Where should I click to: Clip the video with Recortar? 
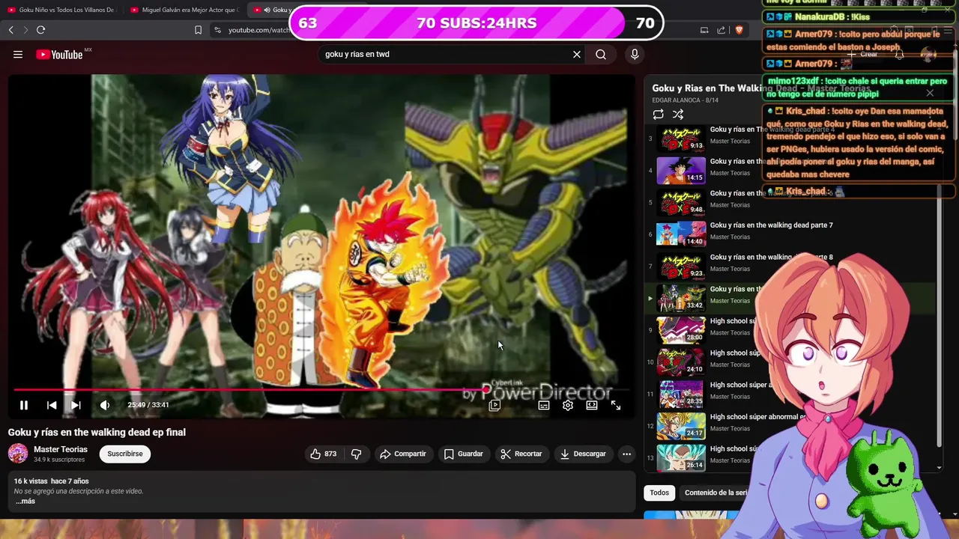tap(521, 454)
